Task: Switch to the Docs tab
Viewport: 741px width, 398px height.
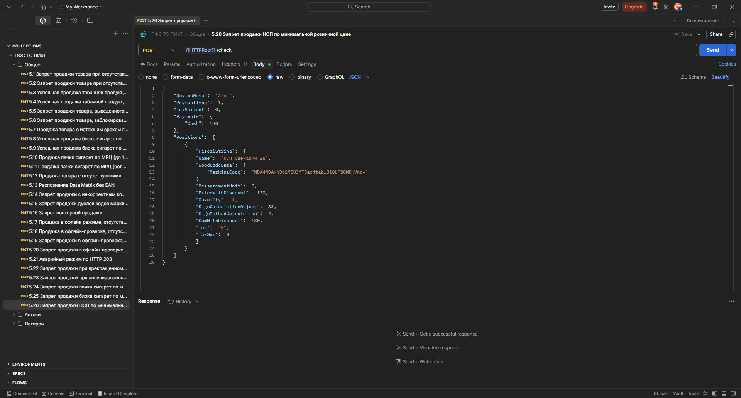Action: coord(149,64)
